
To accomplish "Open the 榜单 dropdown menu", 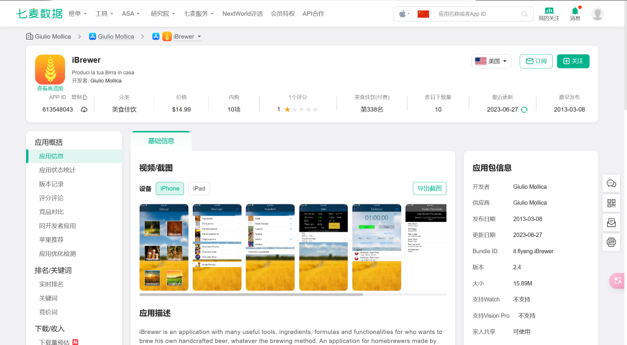I will click(78, 13).
